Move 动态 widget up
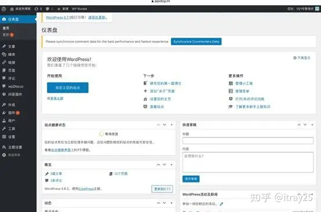 (x=158, y=203)
